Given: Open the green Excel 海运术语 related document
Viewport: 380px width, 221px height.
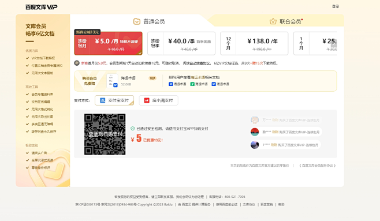Looking at the screenshot, I should 199,84.
